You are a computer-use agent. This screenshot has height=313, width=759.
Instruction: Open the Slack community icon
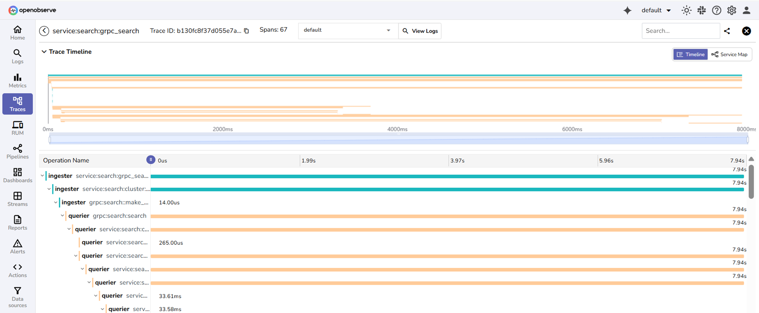701,11
